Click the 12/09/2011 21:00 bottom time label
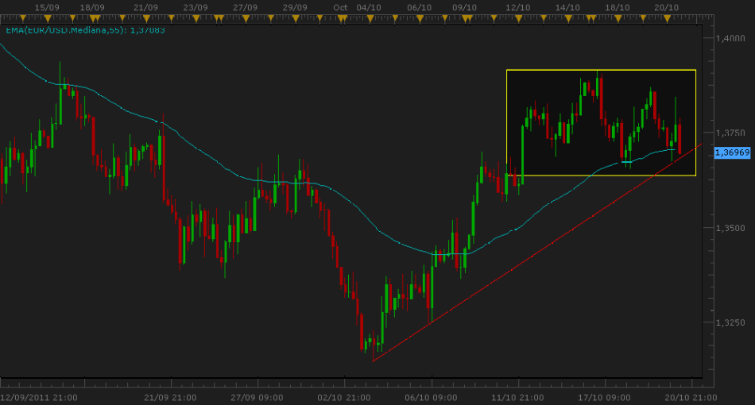 pyautogui.click(x=38, y=397)
